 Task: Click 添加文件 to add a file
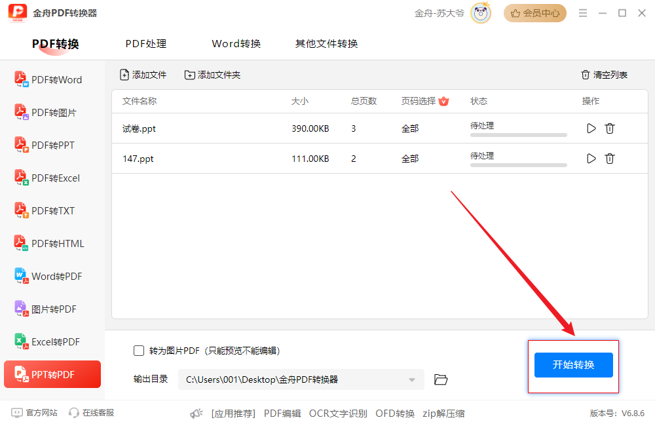click(143, 75)
